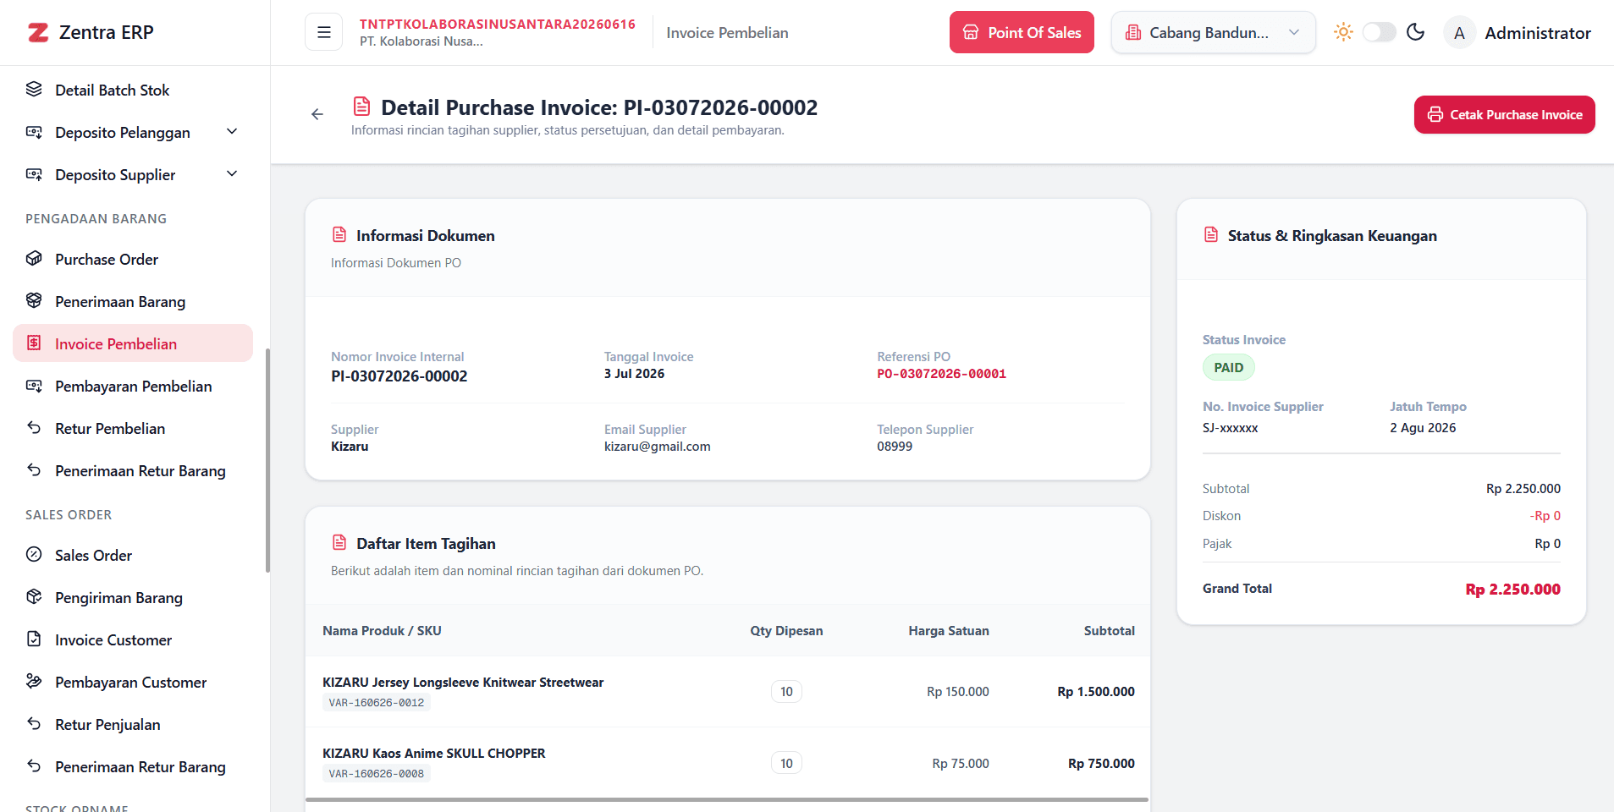Image resolution: width=1614 pixels, height=812 pixels.
Task: Expand the Deposito Pelanggan submenu chevron
Action: pyautogui.click(x=232, y=131)
